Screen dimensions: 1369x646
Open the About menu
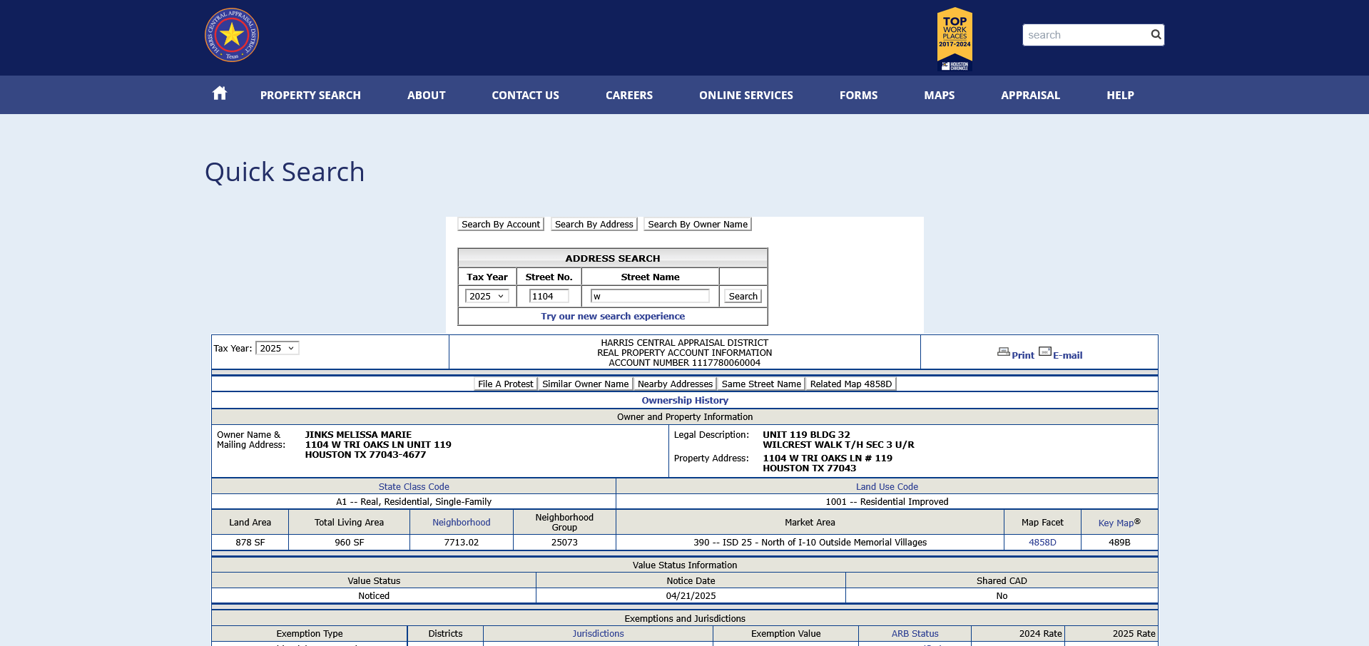pos(426,95)
